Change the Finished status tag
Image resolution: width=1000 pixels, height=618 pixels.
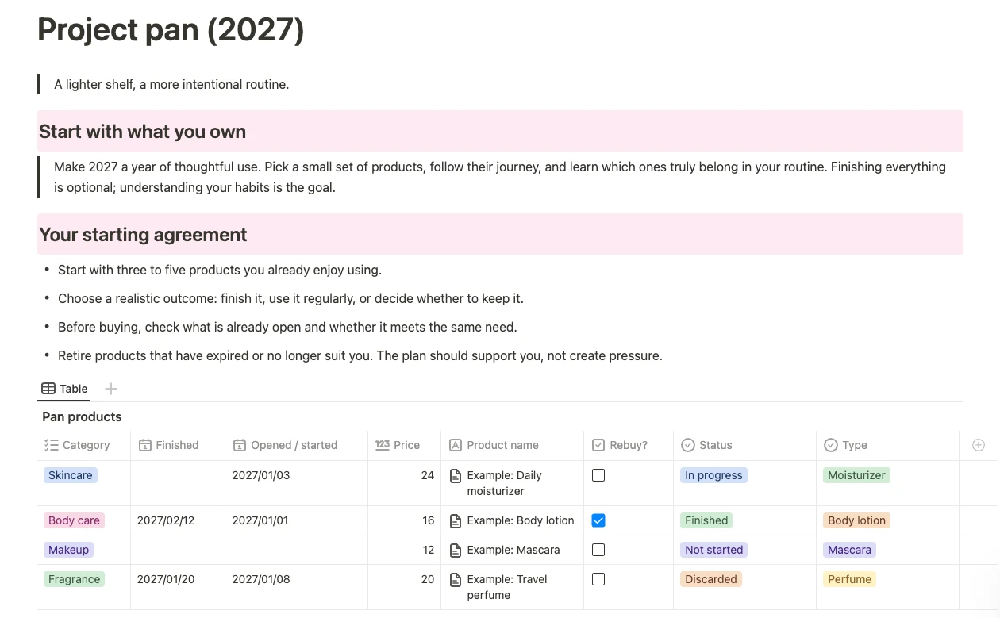pos(706,520)
